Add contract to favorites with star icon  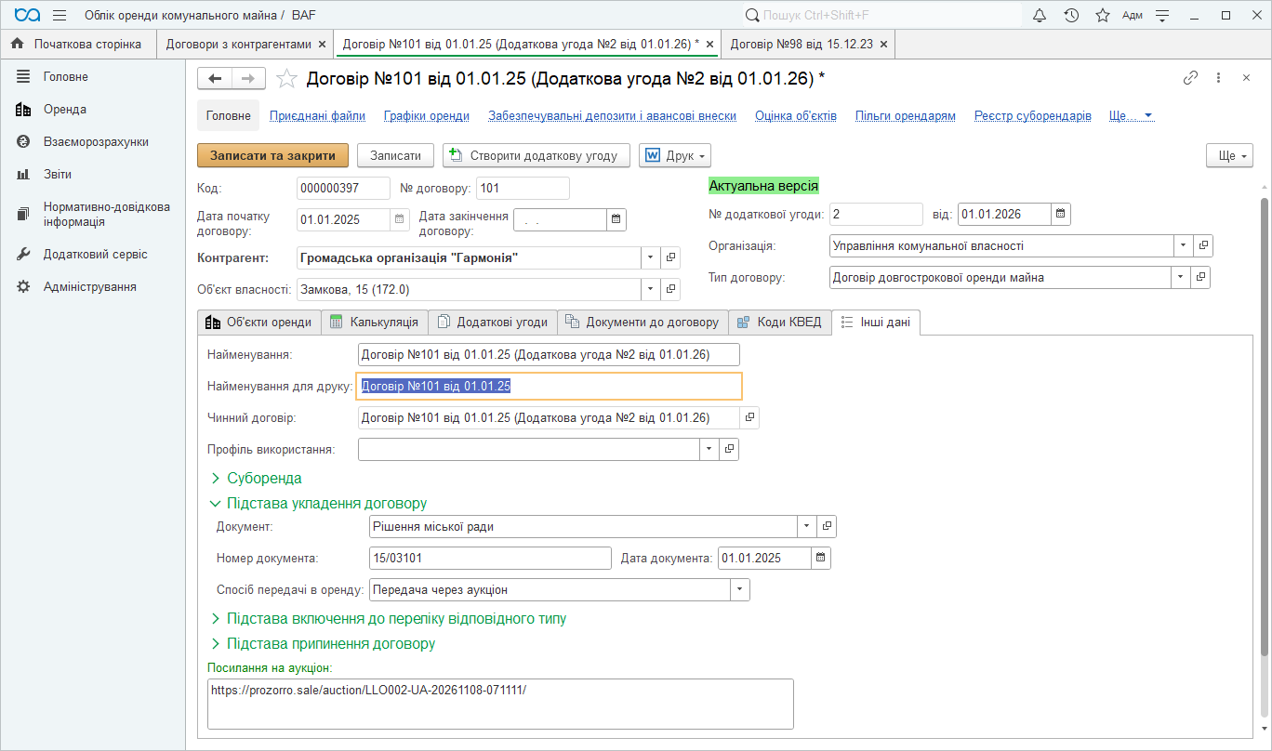coord(287,79)
